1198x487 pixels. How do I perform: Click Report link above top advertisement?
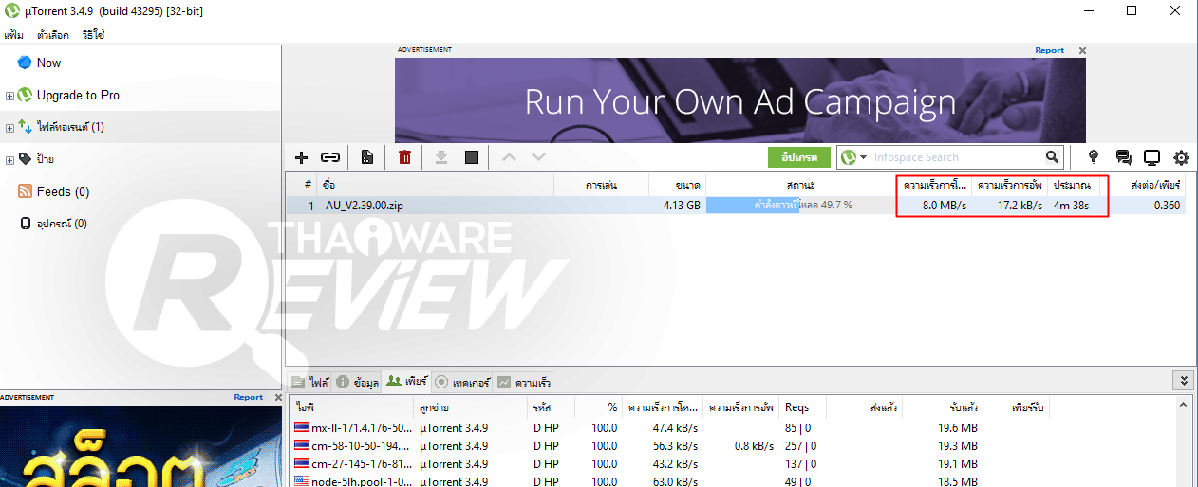point(1049,50)
